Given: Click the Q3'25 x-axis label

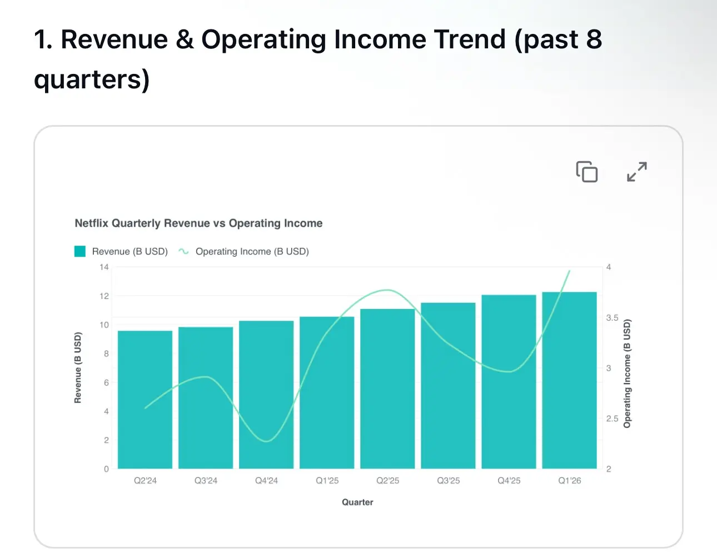Looking at the screenshot, I should coord(448,480).
